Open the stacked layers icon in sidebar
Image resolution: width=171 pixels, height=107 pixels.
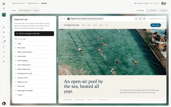[4, 62]
